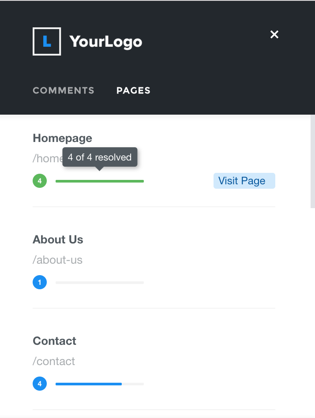The width and height of the screenshot is (315, 418).
Task: Click the /home URL path text
Action: click(48, 158)
